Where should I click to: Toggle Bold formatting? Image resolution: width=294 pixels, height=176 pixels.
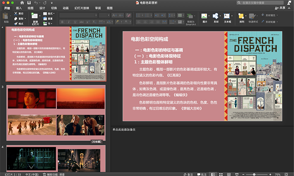point(62,22)
